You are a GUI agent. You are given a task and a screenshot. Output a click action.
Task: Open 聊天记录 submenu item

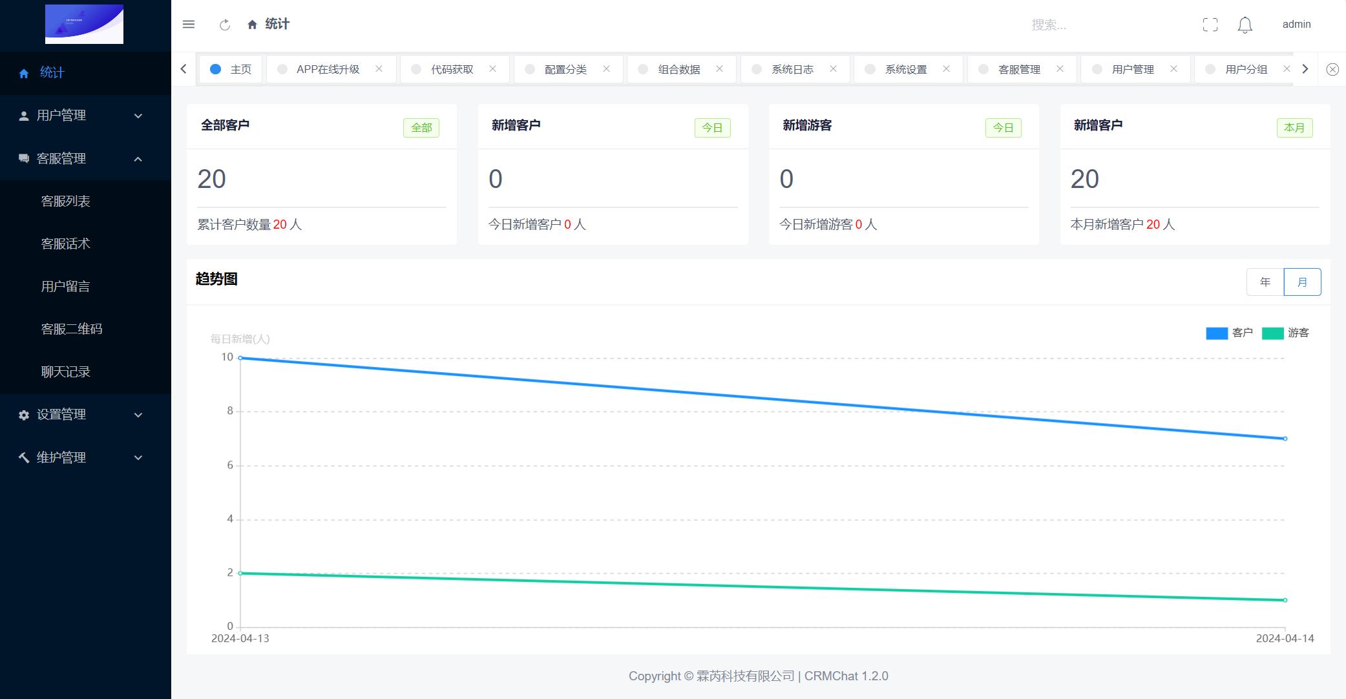pyautogui.click(x=85, y=371)
